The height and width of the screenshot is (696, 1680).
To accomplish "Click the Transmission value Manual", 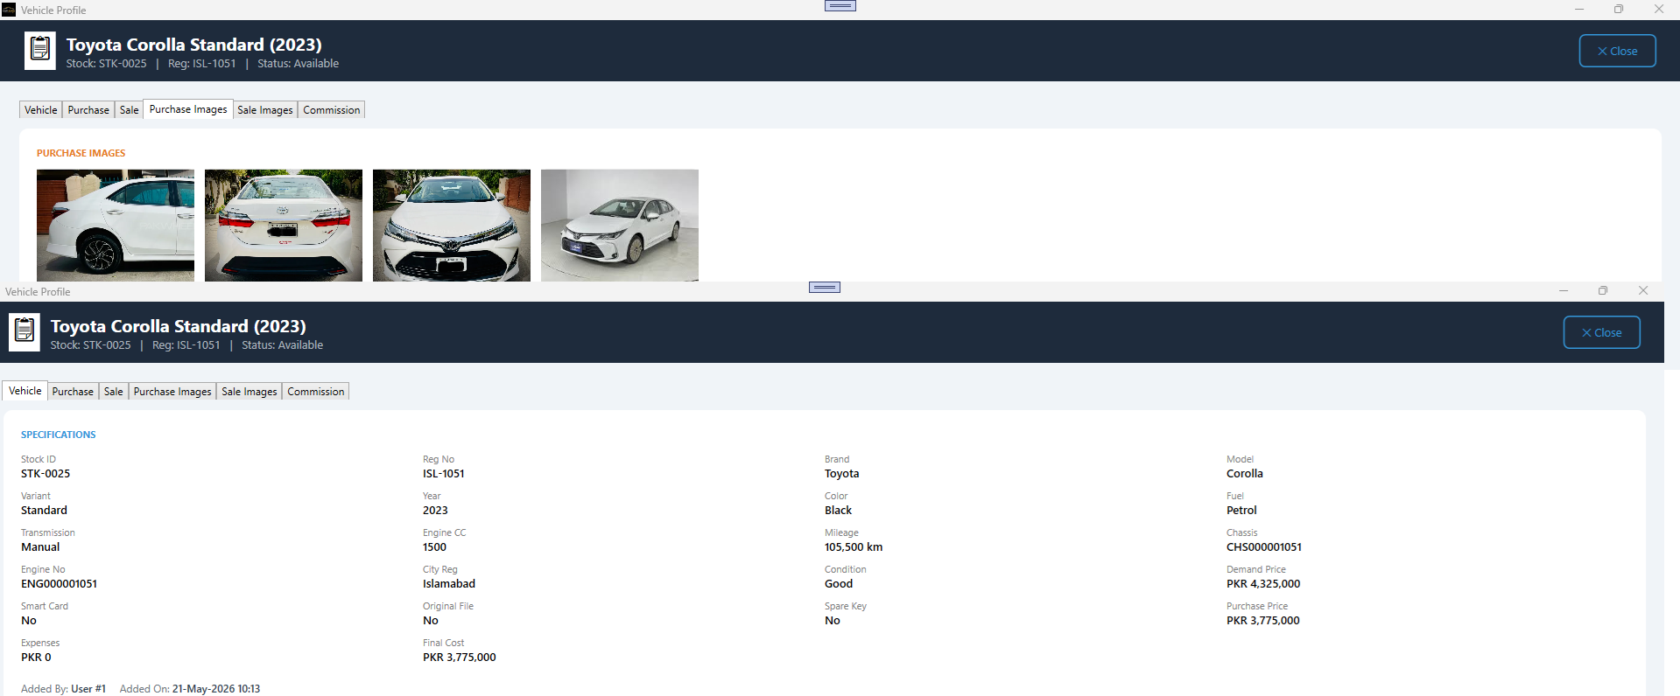I will (40, 547).
